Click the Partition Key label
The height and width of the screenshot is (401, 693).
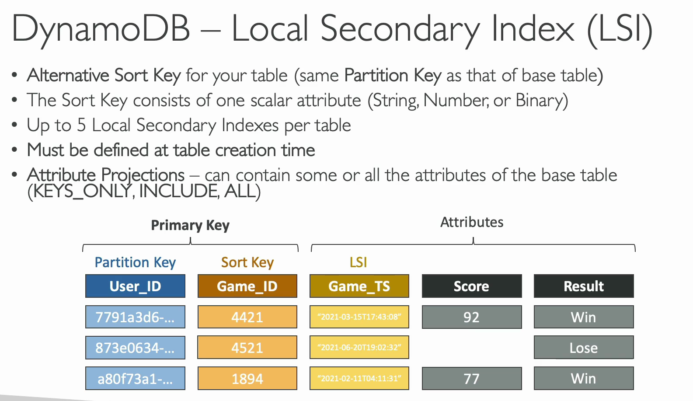(135, 262)
